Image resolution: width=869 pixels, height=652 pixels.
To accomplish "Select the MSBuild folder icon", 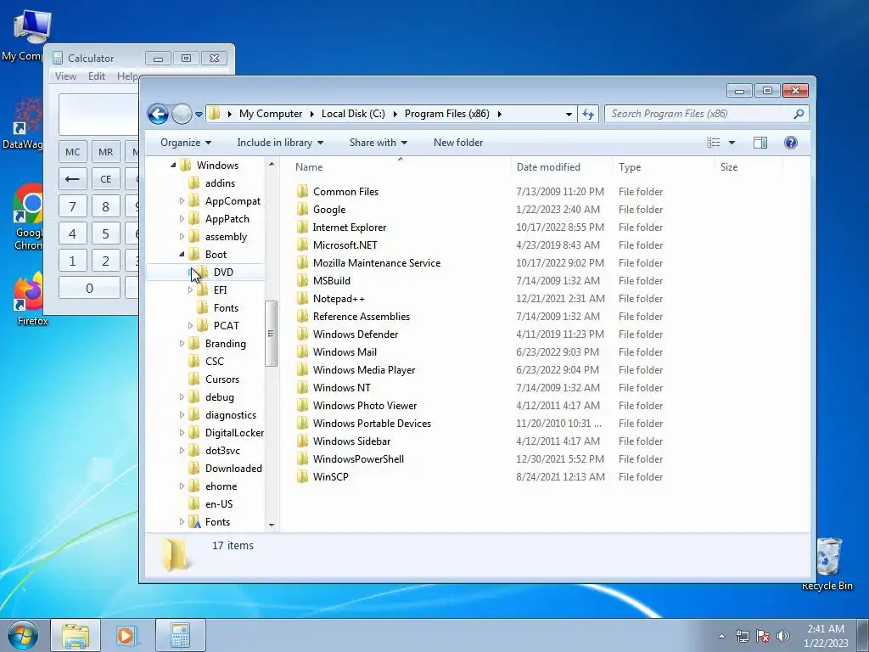I will 302,280.
